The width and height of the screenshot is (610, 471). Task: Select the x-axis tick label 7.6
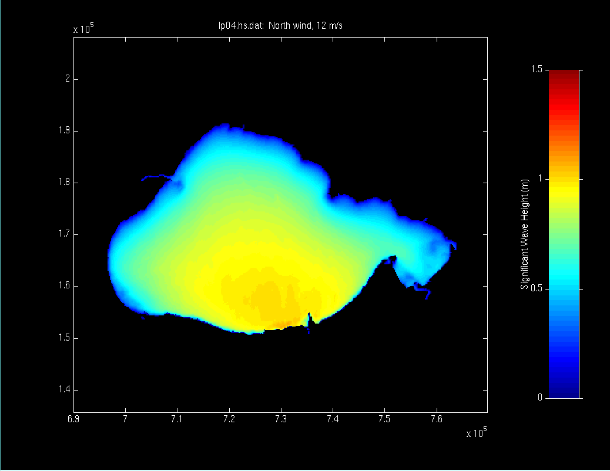437,418
